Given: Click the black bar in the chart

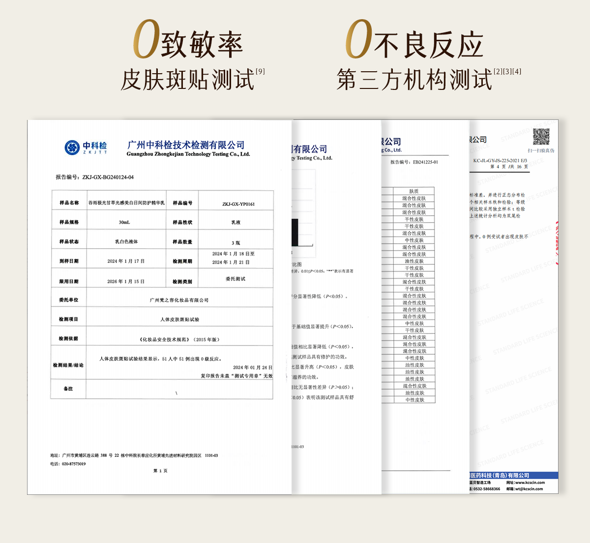Looking at the screenshot, I should [295, 232].
